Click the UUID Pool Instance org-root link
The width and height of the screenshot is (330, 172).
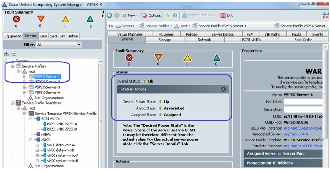click(303, 128)
